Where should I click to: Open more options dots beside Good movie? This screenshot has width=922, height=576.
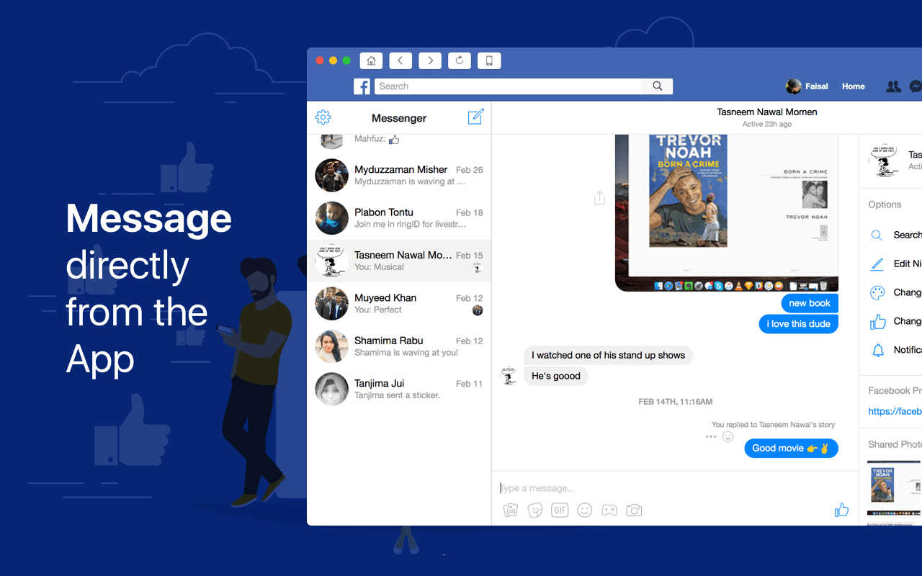pos(711,436)
